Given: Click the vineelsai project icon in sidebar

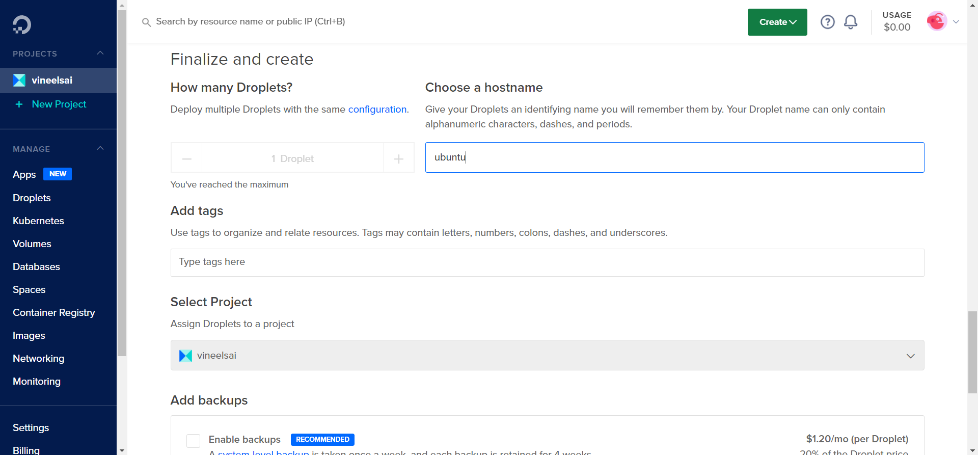Looking at the screenshot, I should tap(19, 80).
